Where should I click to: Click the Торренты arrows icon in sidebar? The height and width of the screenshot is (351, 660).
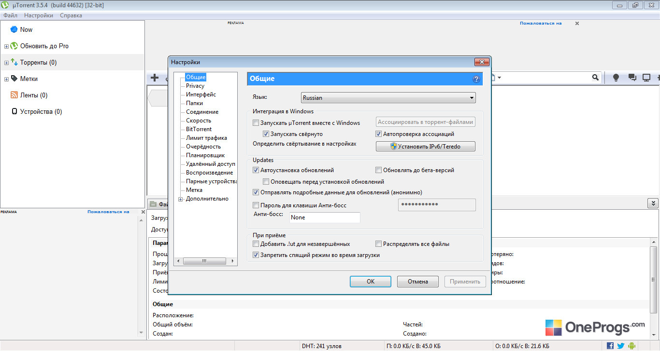pos(14,62)
